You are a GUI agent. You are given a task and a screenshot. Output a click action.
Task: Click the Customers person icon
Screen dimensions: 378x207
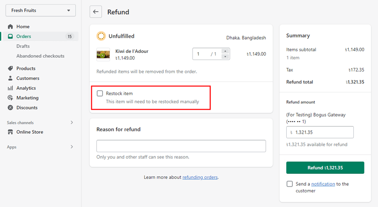(x=11, y=78)
